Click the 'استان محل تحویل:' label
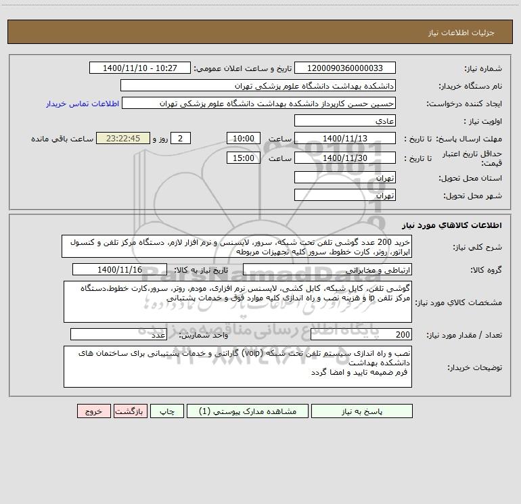 pyautogui.click(x=470, y=179)
